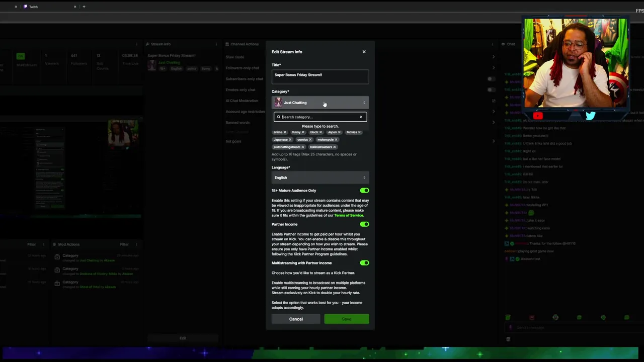Click Edit below the Stream Info panel

pyautogui.click(x=183, y=338)
